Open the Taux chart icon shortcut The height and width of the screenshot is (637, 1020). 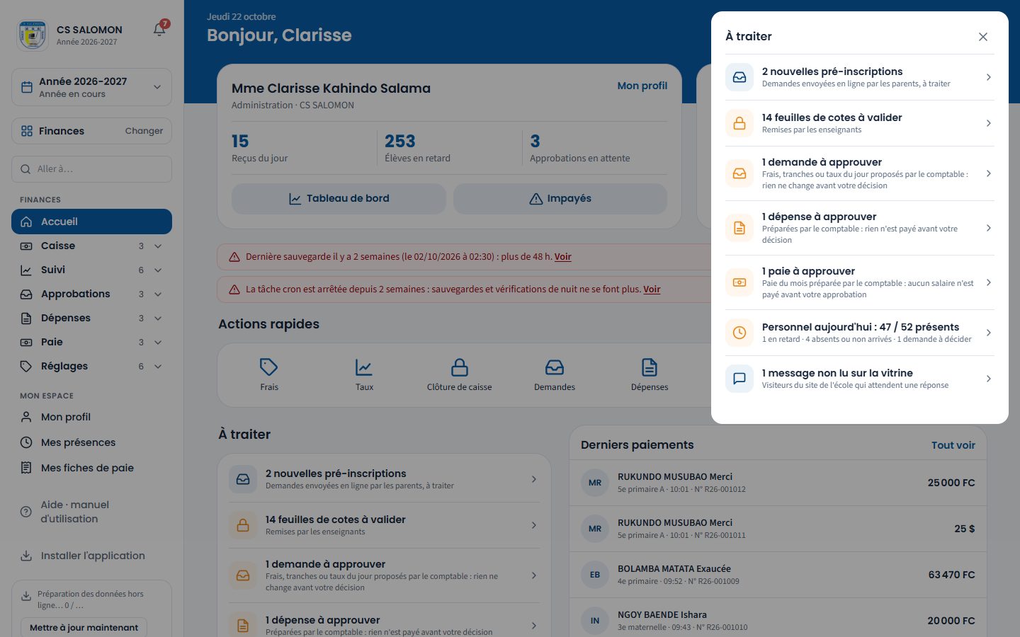point(364,367)
